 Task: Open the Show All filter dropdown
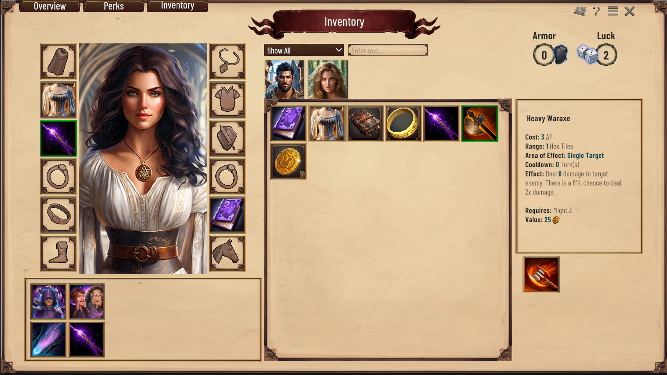point(304,50)
